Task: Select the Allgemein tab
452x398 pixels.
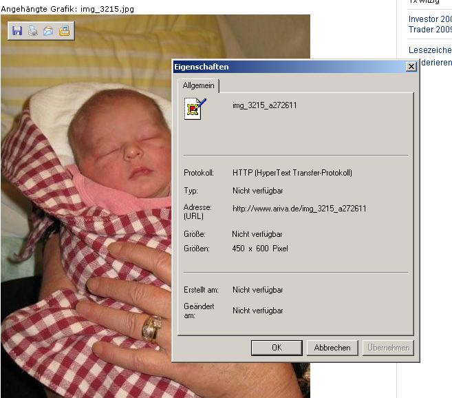Action: coord(198,85)
